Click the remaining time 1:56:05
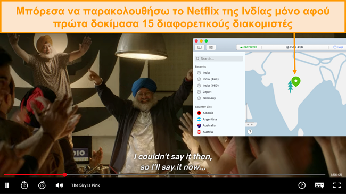 [336, 174]
